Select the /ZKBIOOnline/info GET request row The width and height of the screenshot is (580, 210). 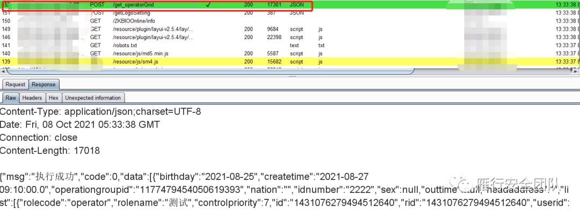tap(290, 21)
